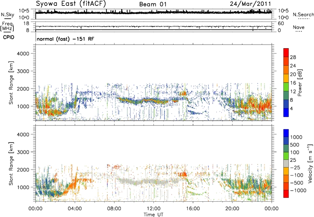Click the "Syowa East (fitACF)" plot title

(71, 4)
